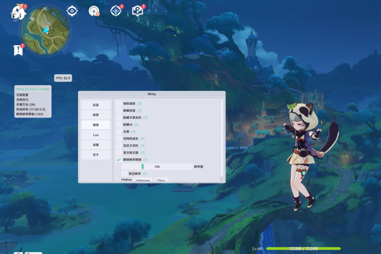Select the 视觉 tab
The height and width of the screenshot is (254, 381).
coord(96,125)
